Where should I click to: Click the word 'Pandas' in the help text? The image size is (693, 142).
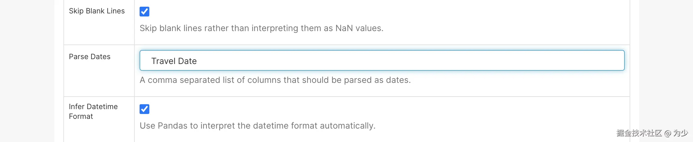point(172,126)
